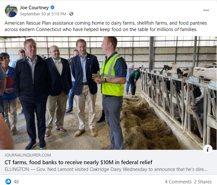Click the info icon on the link preview
The image size is (217, 185).
click(208, 149)
